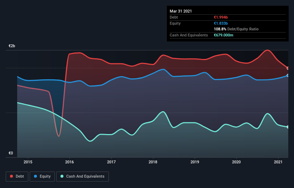Click the €1.994b debt value
Image resolution: width=294 pixels, height=188 pixels.
[x=221, y=17]
